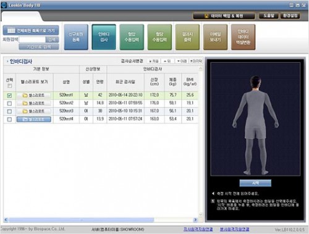Viewport: 309px width, 234px height.
Task: Open the 혈당 수동입력 tile
Action: (x=159, y=37)
